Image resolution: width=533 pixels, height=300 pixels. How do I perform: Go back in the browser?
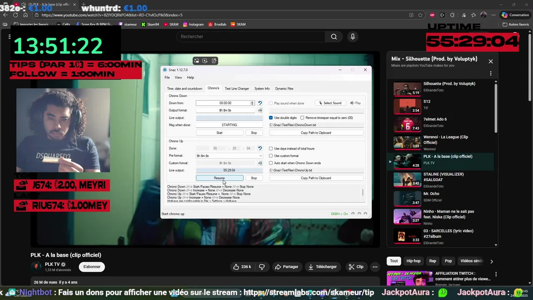[x=5, y=15]
